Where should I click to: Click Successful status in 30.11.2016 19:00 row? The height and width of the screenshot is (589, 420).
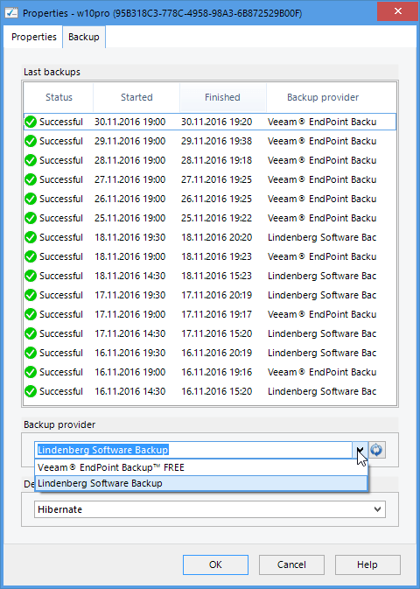61,122
